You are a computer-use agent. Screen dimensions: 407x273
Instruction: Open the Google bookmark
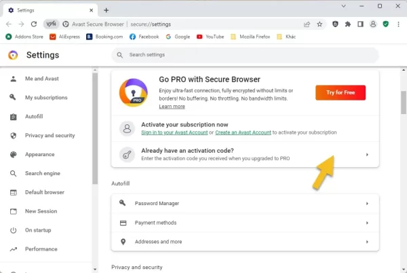[178, 37]
